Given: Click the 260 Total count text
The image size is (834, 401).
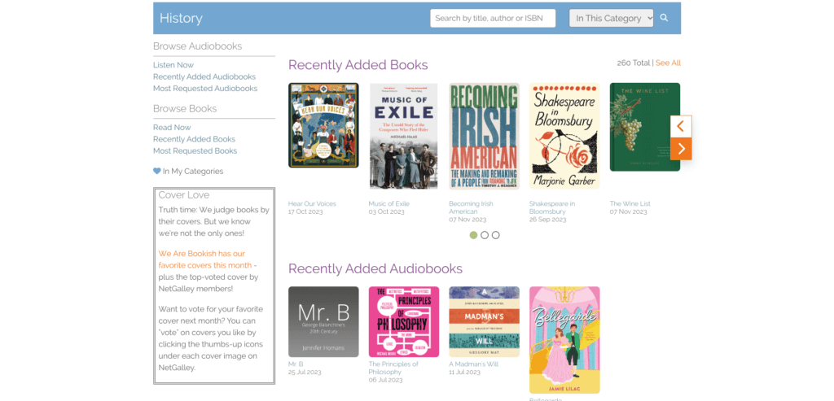Looking at the screenshot, I should click(634, 63).
